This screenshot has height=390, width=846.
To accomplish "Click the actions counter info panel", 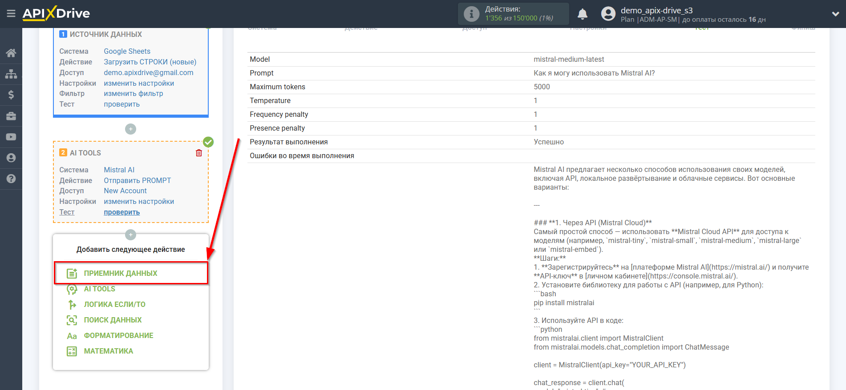I will click(513, 14).
